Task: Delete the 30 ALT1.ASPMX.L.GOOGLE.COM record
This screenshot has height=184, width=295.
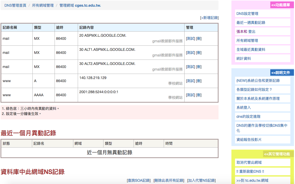Action: pyautogui.click(x=199, y=53)
